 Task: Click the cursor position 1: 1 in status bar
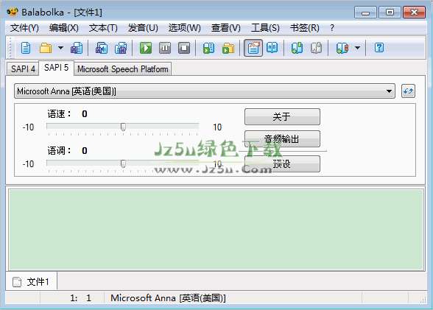point(80,298)
